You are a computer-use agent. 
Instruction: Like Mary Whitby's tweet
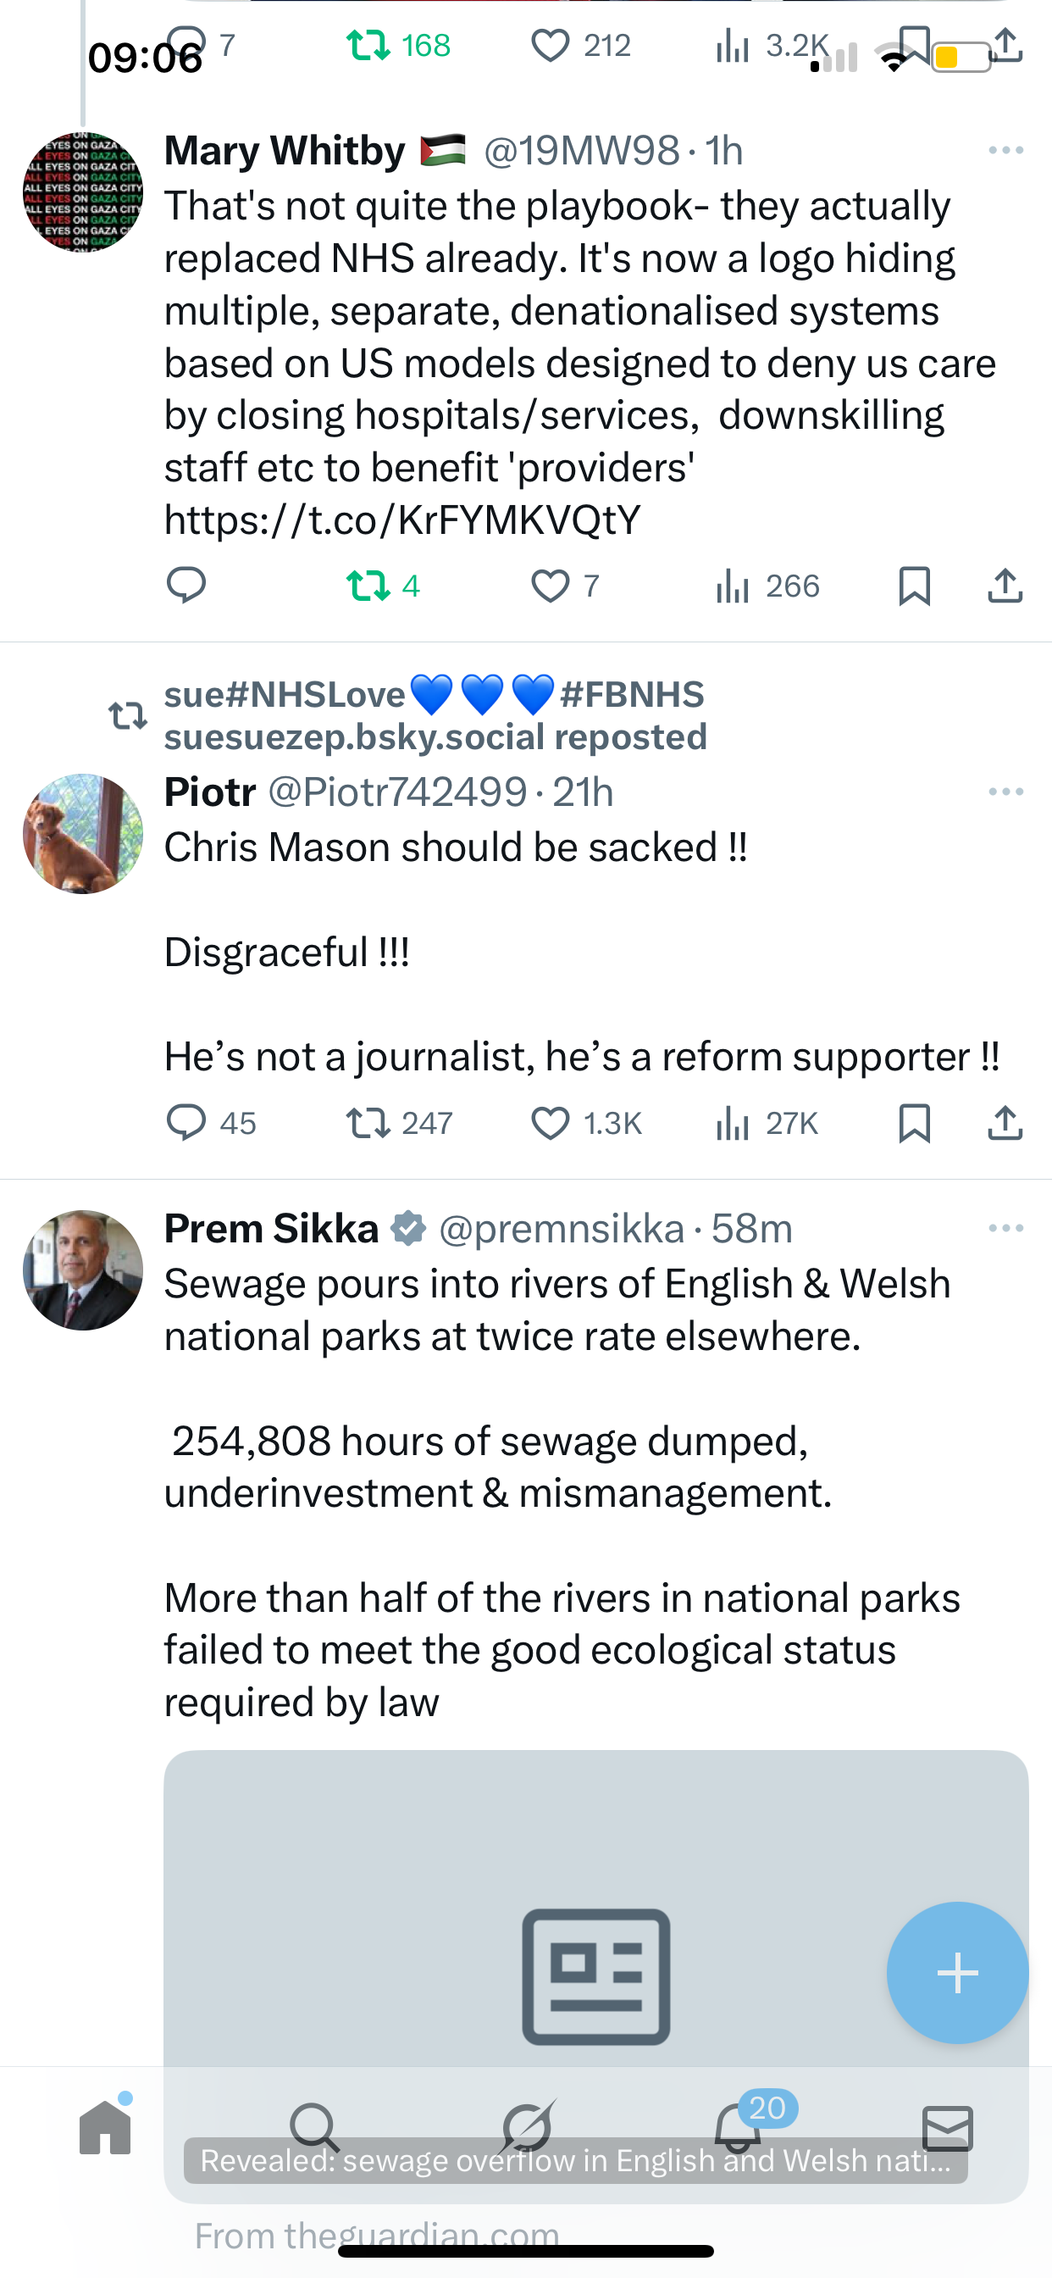pyautogui.click(x=550, y=586)
